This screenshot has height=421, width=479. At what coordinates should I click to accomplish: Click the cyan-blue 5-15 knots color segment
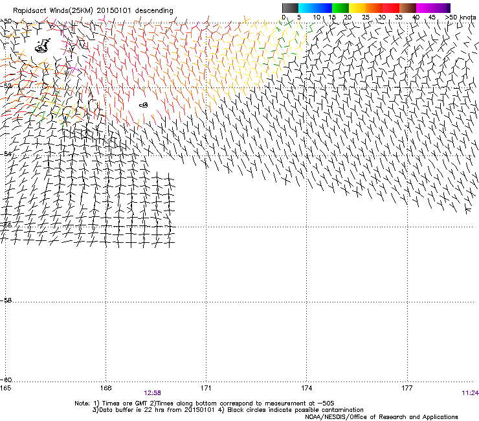(315, 8)
